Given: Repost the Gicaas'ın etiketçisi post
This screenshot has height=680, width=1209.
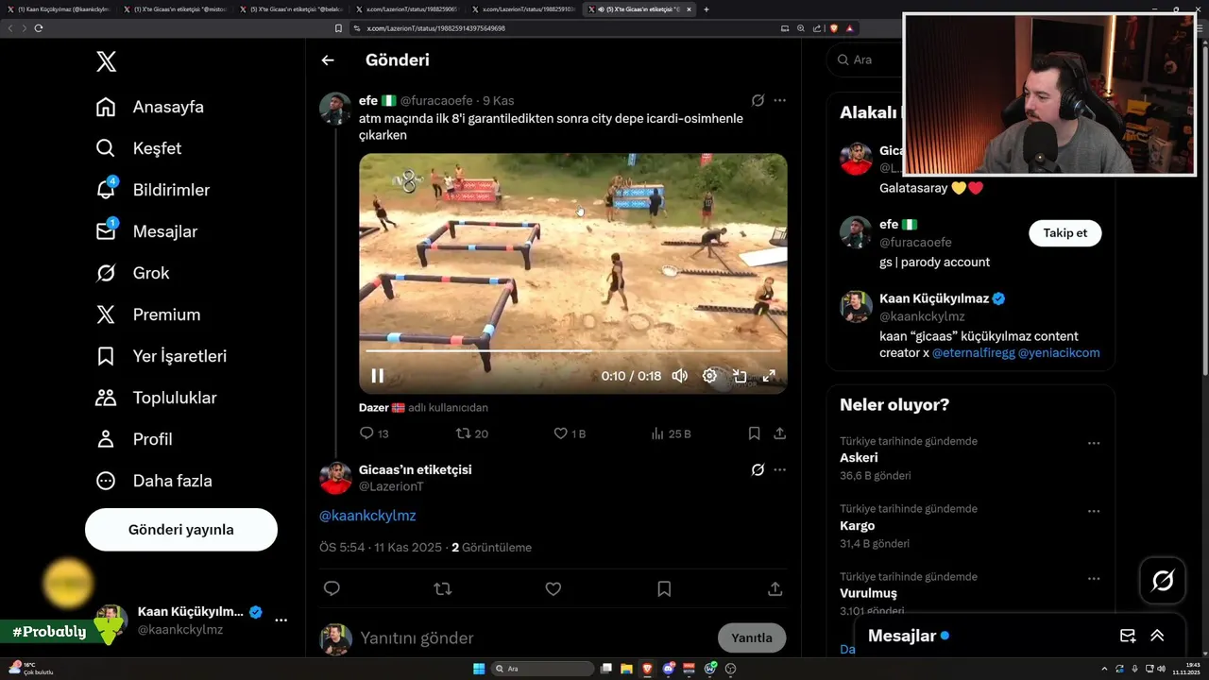Looking at the screenshot, I should click(x=442, y=588).
